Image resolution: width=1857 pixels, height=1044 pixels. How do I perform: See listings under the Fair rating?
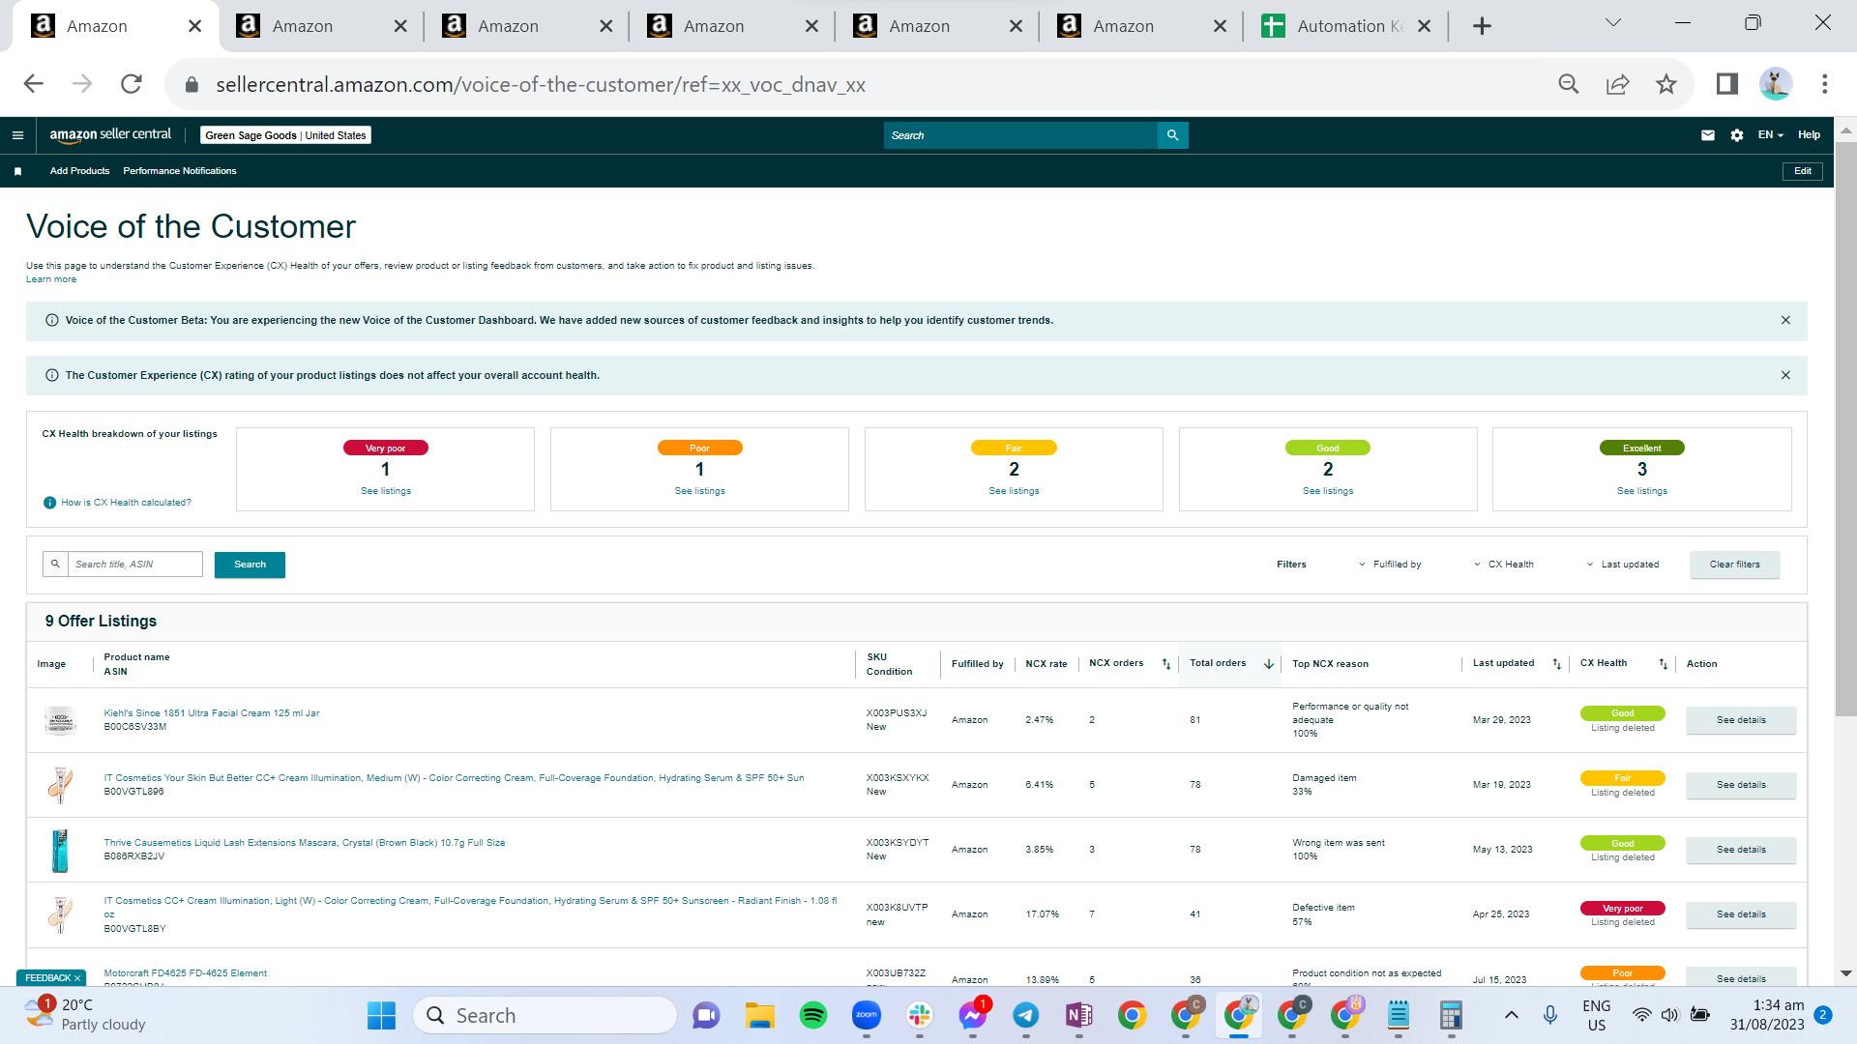(1014, 491)
